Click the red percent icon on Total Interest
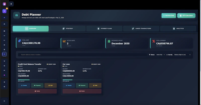 pos(154,41)
